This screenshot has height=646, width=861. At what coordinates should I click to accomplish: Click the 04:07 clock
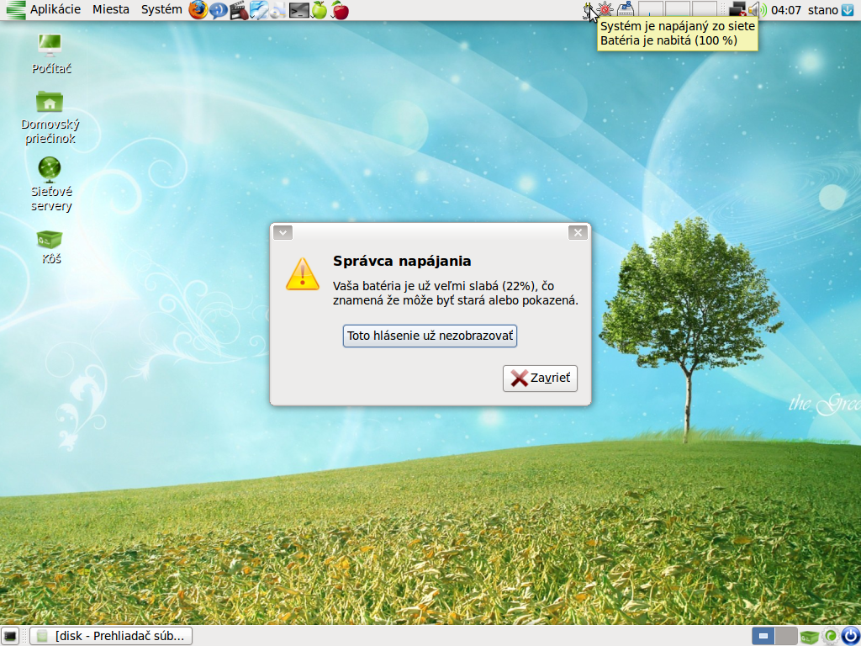tap(786, 10)
